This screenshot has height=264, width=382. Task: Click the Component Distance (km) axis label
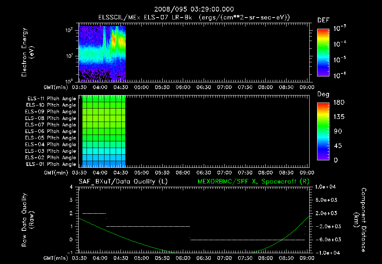pos(360,220)
